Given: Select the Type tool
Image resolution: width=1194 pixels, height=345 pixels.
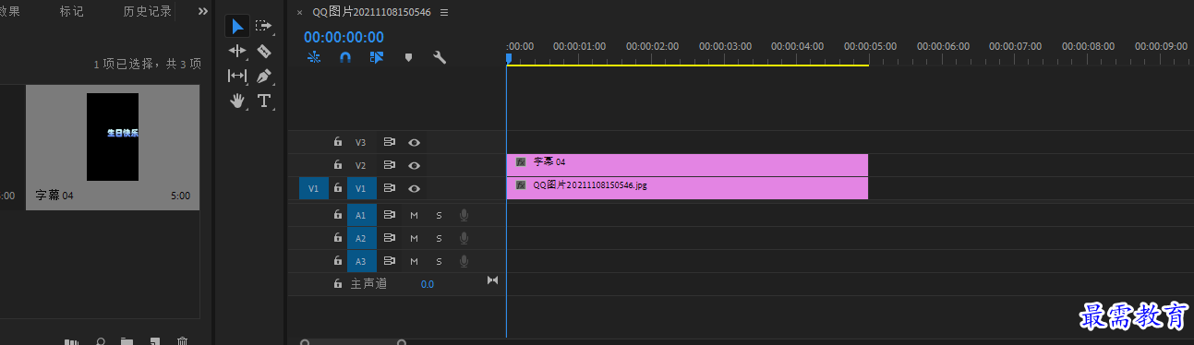Looking at the screenshot, I should point(264,101).
